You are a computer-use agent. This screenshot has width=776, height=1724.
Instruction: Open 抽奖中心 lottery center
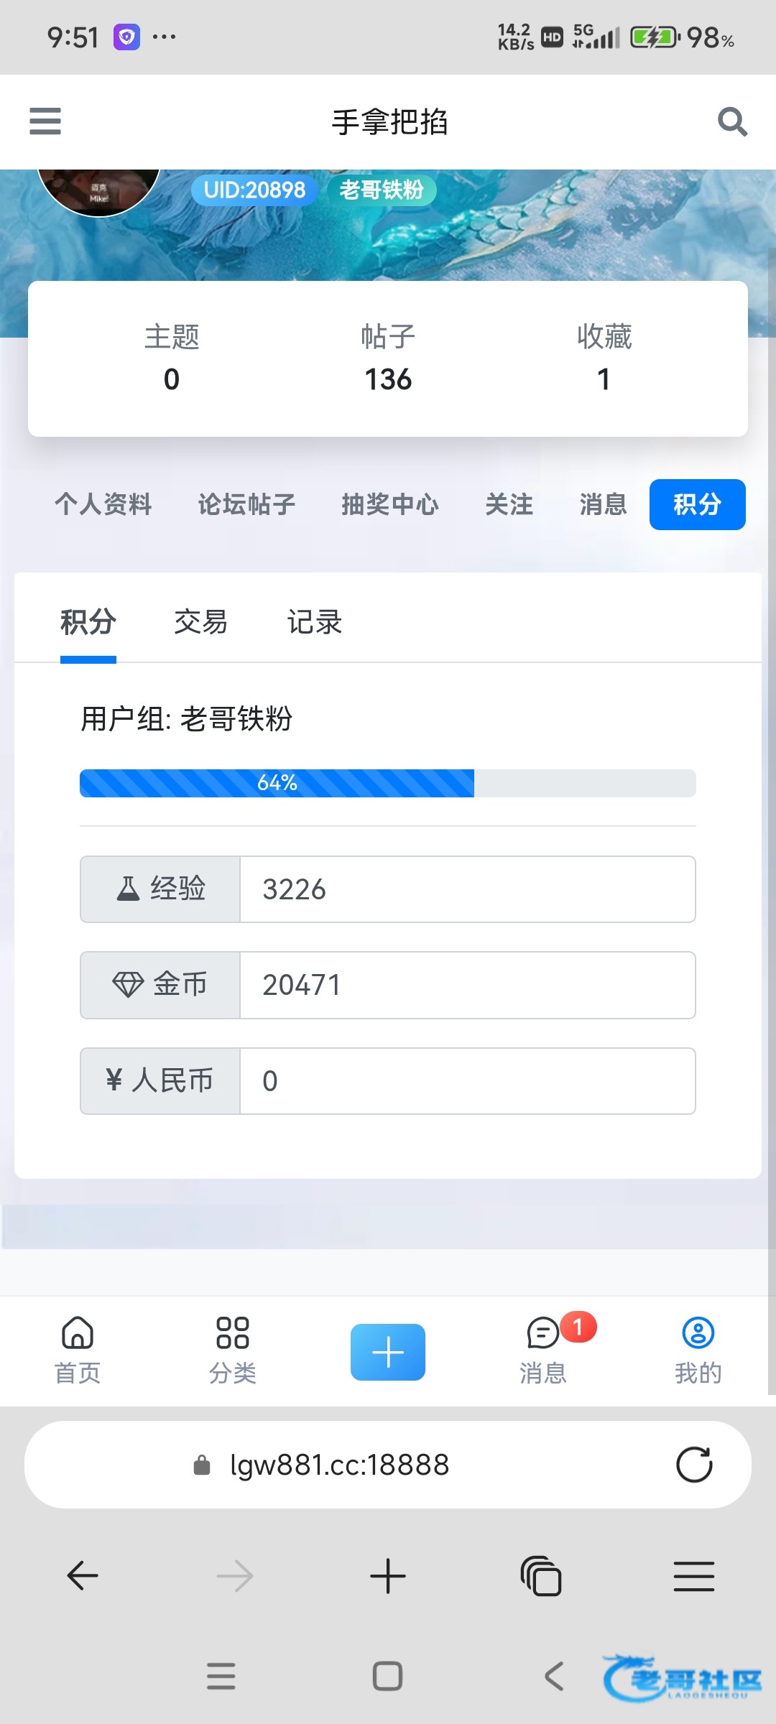tap(390, 504)
